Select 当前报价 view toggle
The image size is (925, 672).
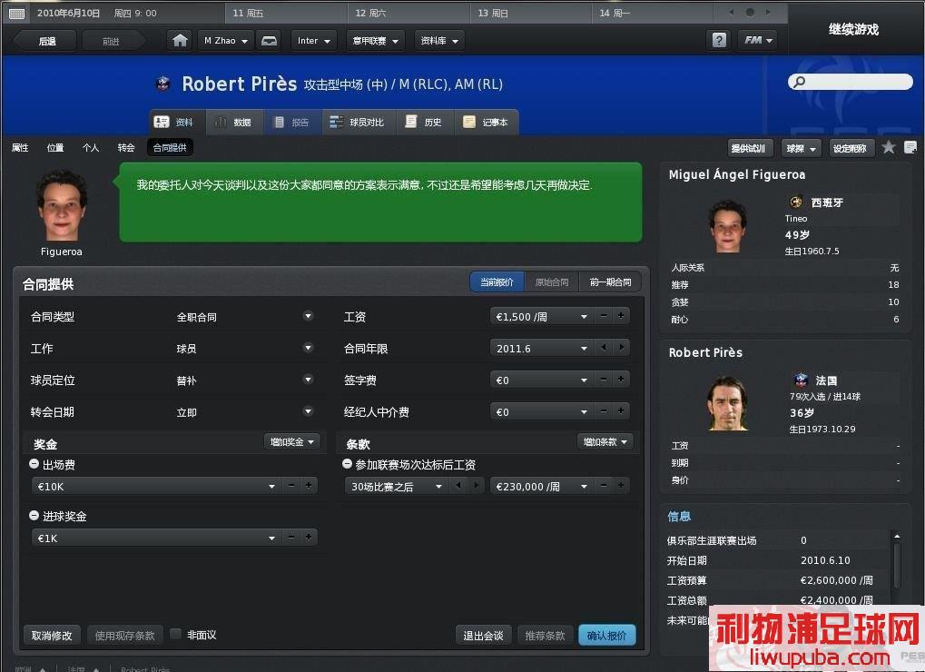pyautogui.click(x=497, y=282)
